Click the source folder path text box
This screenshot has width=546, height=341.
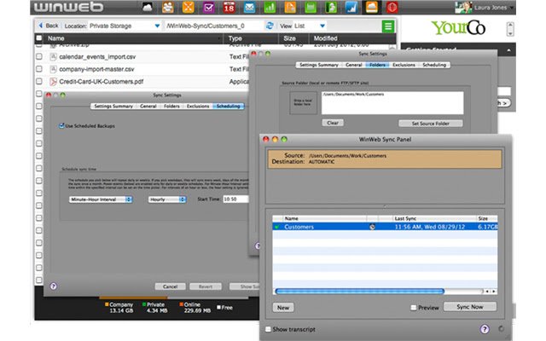coord(392,103)
